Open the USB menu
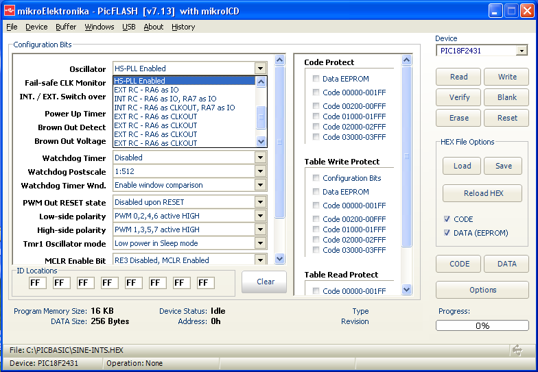Image resolution: width=538 pixels, height=372 pixels. pyautogui.click(x=129, y=27)
